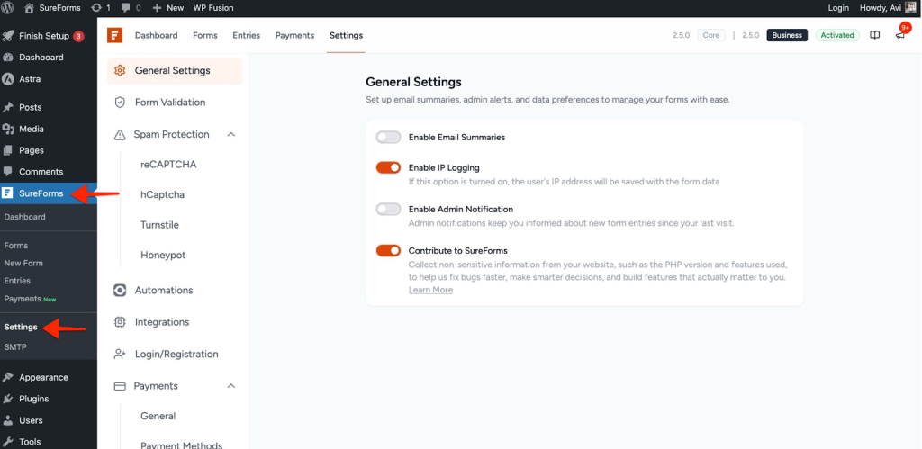922x449 pixels.
Task: Open the What's New megaphone icon
Action: [899, 36]
